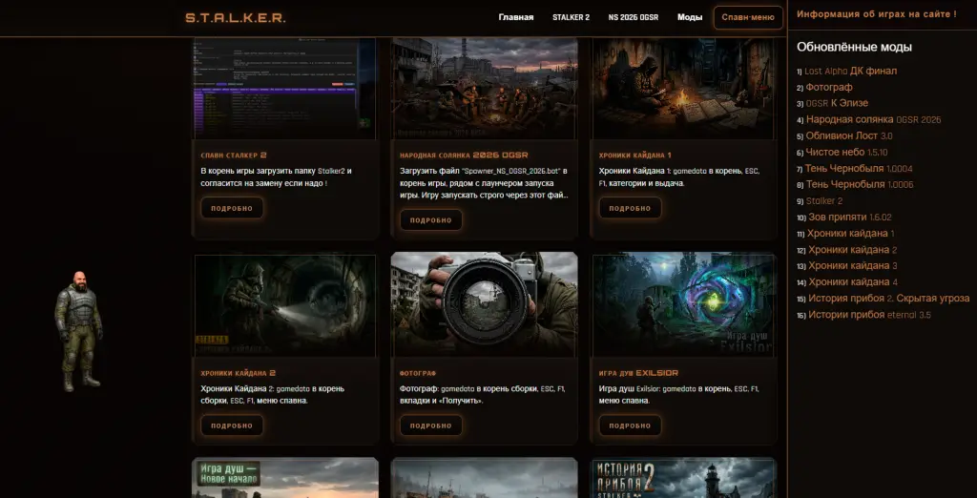Click the S.T.A.L.K.E.R. site logo
The image size is (977, 498).
coord(236,18)
